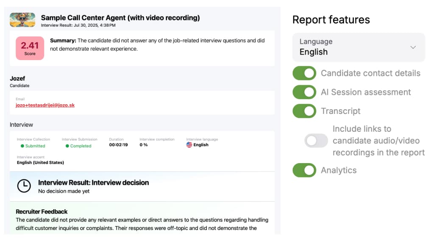Click the Recruiter Feedback heading
This screenshot has height=244, width=434.
pyautogui.click(x=42, y=212)
